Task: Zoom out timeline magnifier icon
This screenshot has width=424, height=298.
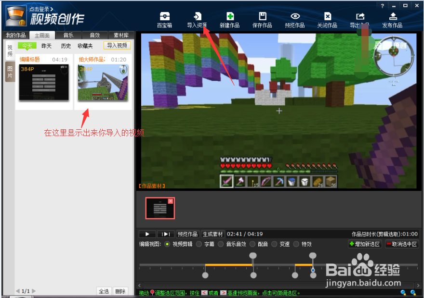Action: click(x=403, y=292)
